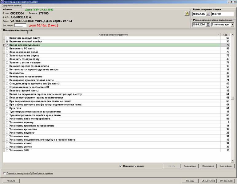Check 'Пуск газа' fault checkbox
The image size is (237, 184).
click(7, 108)
